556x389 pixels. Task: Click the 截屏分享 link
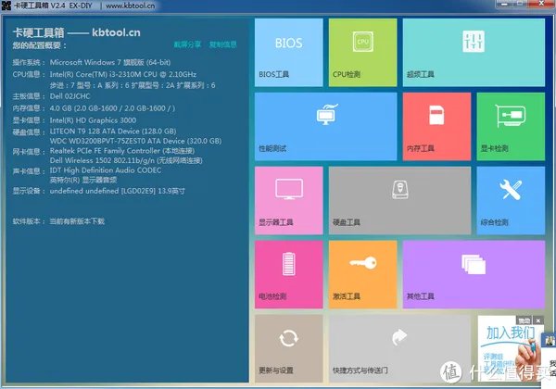(187, 44)
